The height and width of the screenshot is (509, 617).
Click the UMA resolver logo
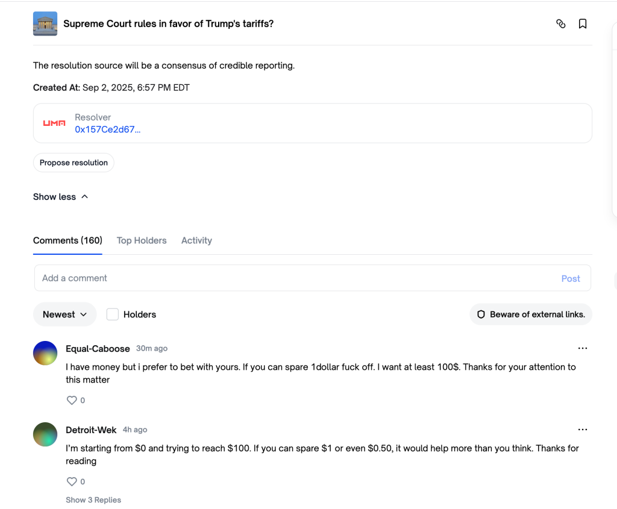[x=54, y=123]
